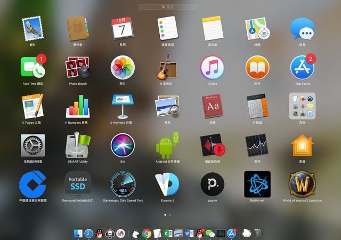
Task: Launch Keynote 讲演
Action: coord(123,106)
